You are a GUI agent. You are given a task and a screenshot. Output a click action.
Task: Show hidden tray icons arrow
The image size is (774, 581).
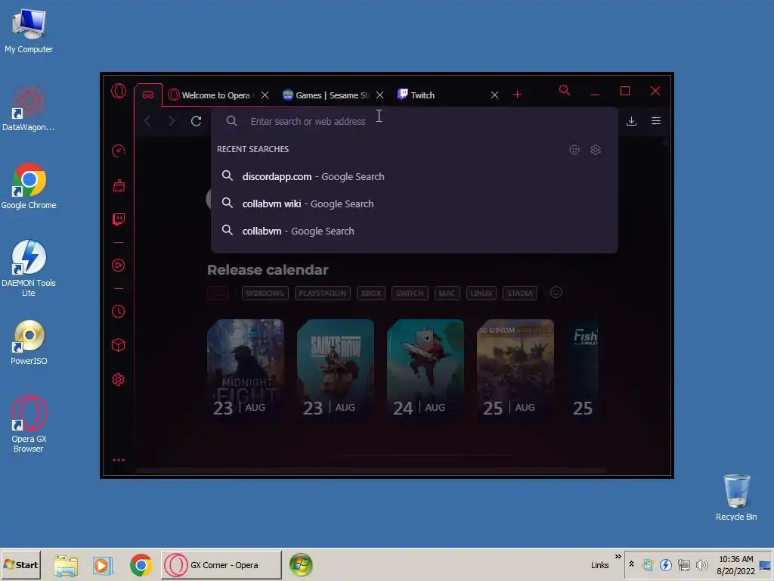tap(631, 564)
